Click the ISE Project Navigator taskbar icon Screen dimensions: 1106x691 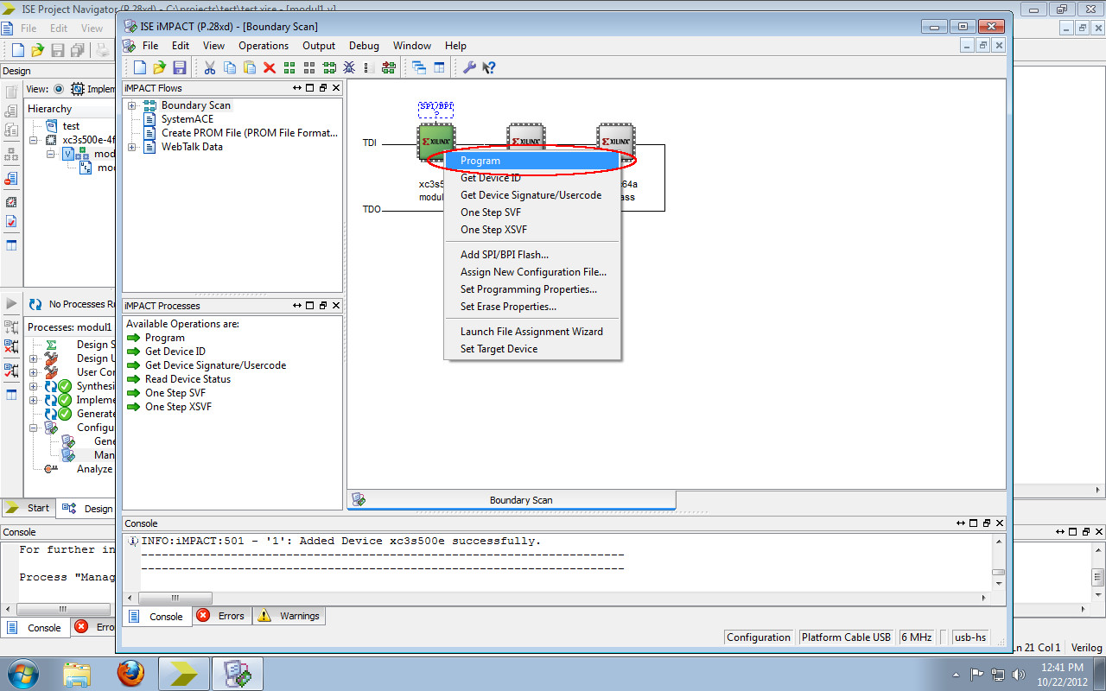point(183,673)
